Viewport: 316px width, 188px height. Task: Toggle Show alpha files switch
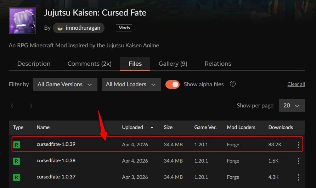coord(173,84)
